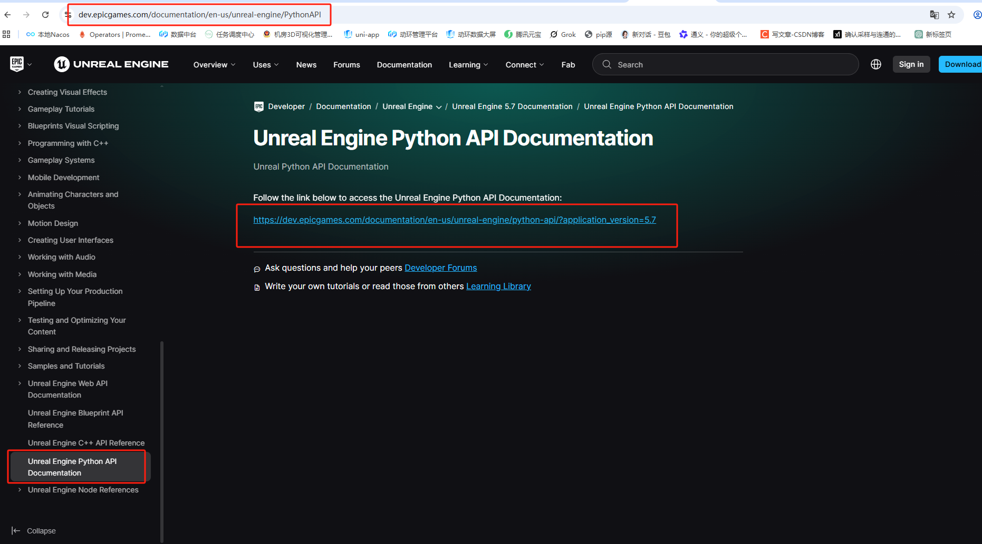Bookmark this page with the star icon
This screenshot has width=982, height=544.
951,15
